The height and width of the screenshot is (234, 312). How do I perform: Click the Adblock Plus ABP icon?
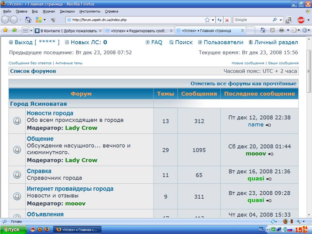click(x=301, y=20)
